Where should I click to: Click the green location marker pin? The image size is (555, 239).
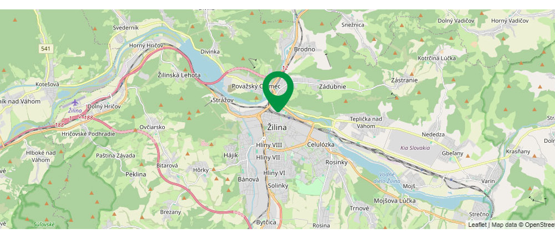[278, 92]
